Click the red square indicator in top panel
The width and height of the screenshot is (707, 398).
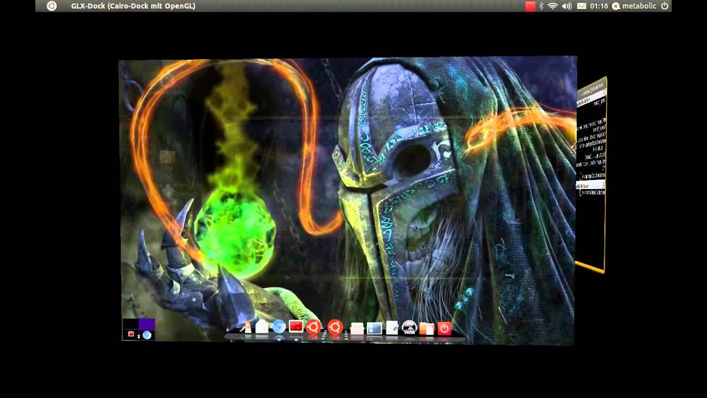pyautogui.click(x=530, y=6)
